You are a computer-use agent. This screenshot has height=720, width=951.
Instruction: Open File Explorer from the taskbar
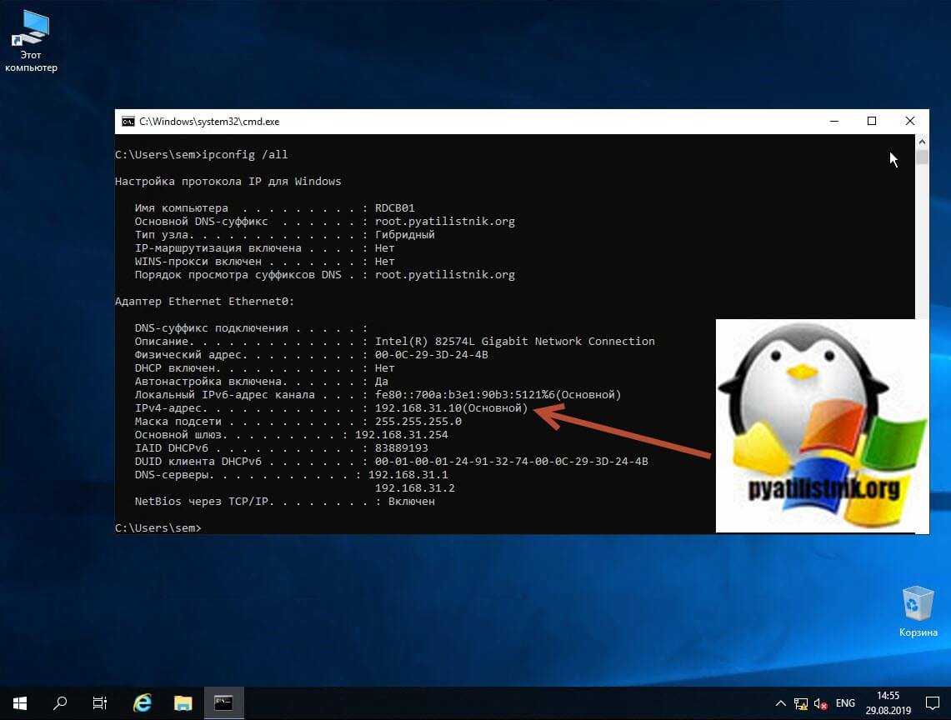183,702
